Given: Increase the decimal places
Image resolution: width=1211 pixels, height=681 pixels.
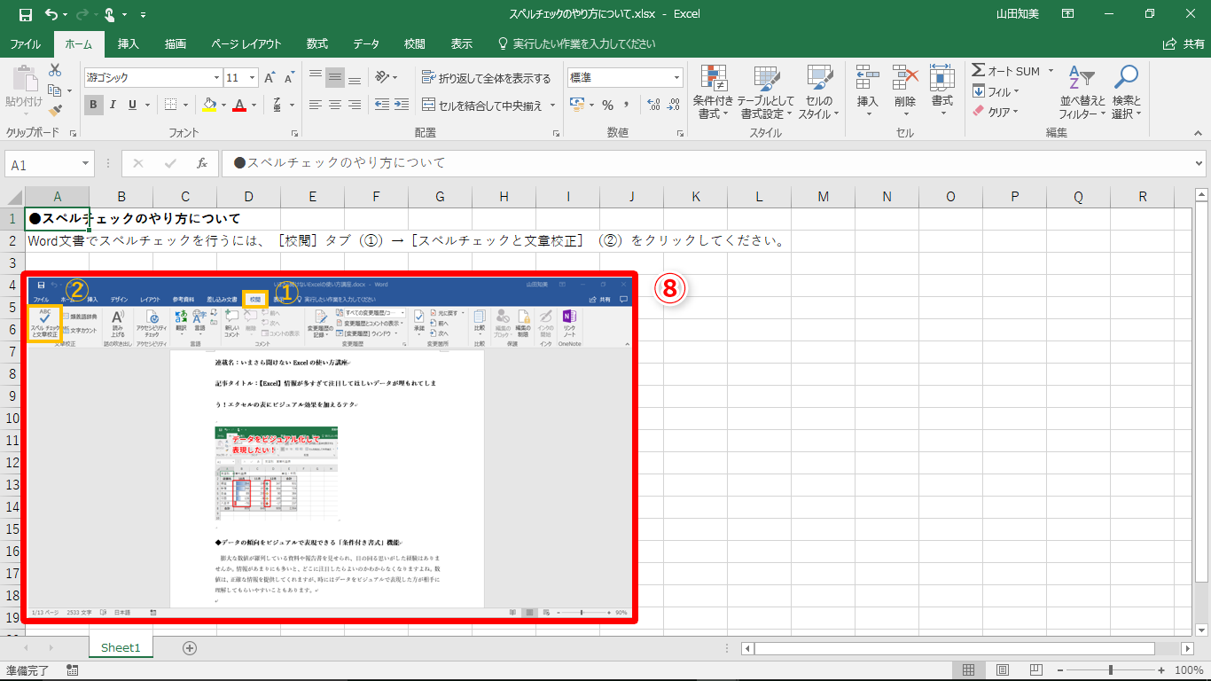Looking at the screenshot, I should pyautogui.click(x=654, y=105).
